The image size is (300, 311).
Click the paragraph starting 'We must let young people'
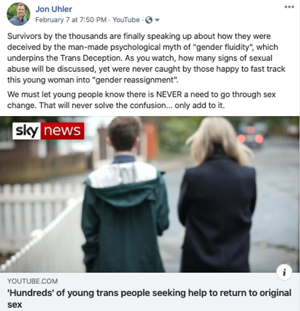click(x=141, y=100)
